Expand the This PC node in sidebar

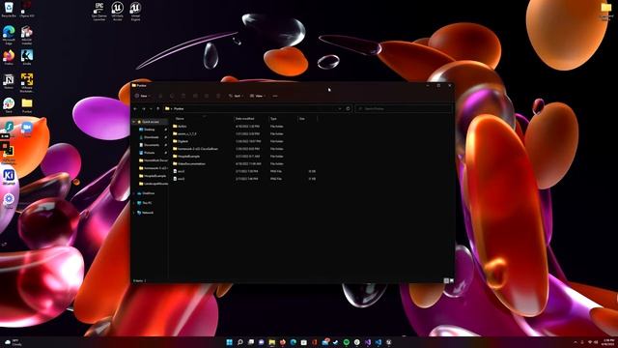(134, 203)
